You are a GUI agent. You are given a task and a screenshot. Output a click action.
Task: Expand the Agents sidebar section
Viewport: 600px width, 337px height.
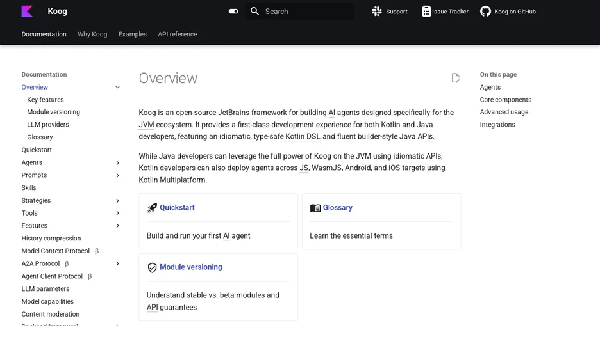click(117, 162)
